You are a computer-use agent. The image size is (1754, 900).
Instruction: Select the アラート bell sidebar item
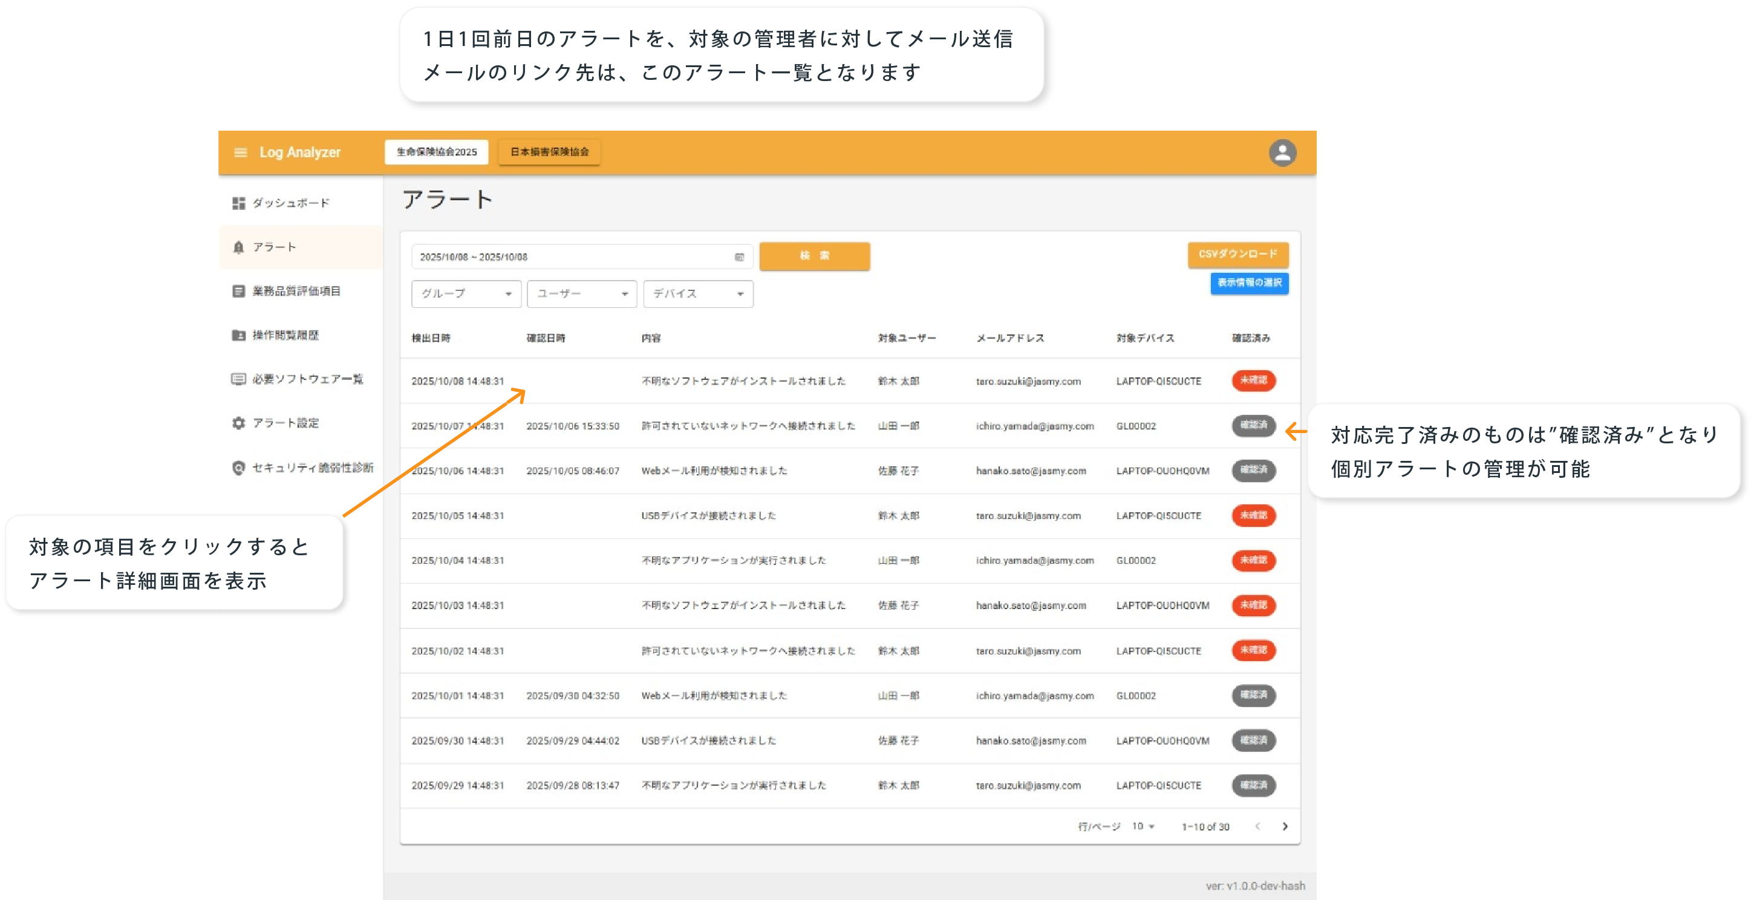click(275, 247)
